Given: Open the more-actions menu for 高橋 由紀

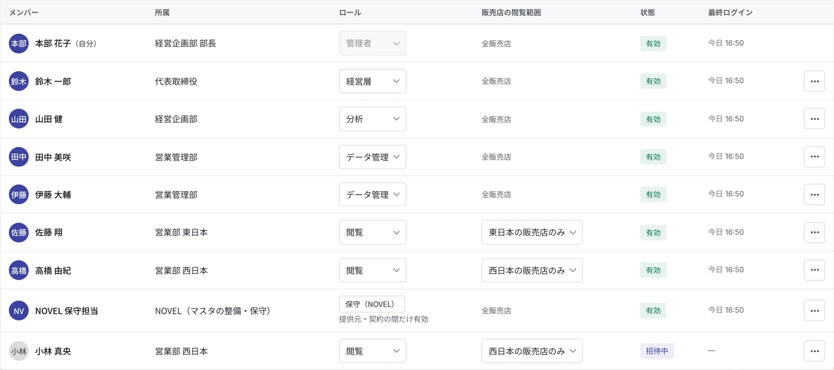Looking at the screenshot, I should coord(814,270).
